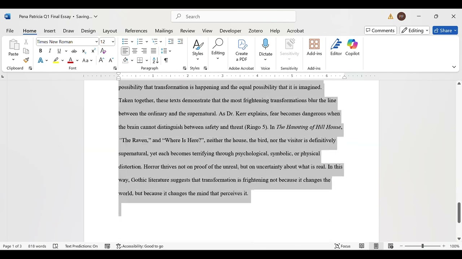Click the Cut scissors icon

pos(26,42)
